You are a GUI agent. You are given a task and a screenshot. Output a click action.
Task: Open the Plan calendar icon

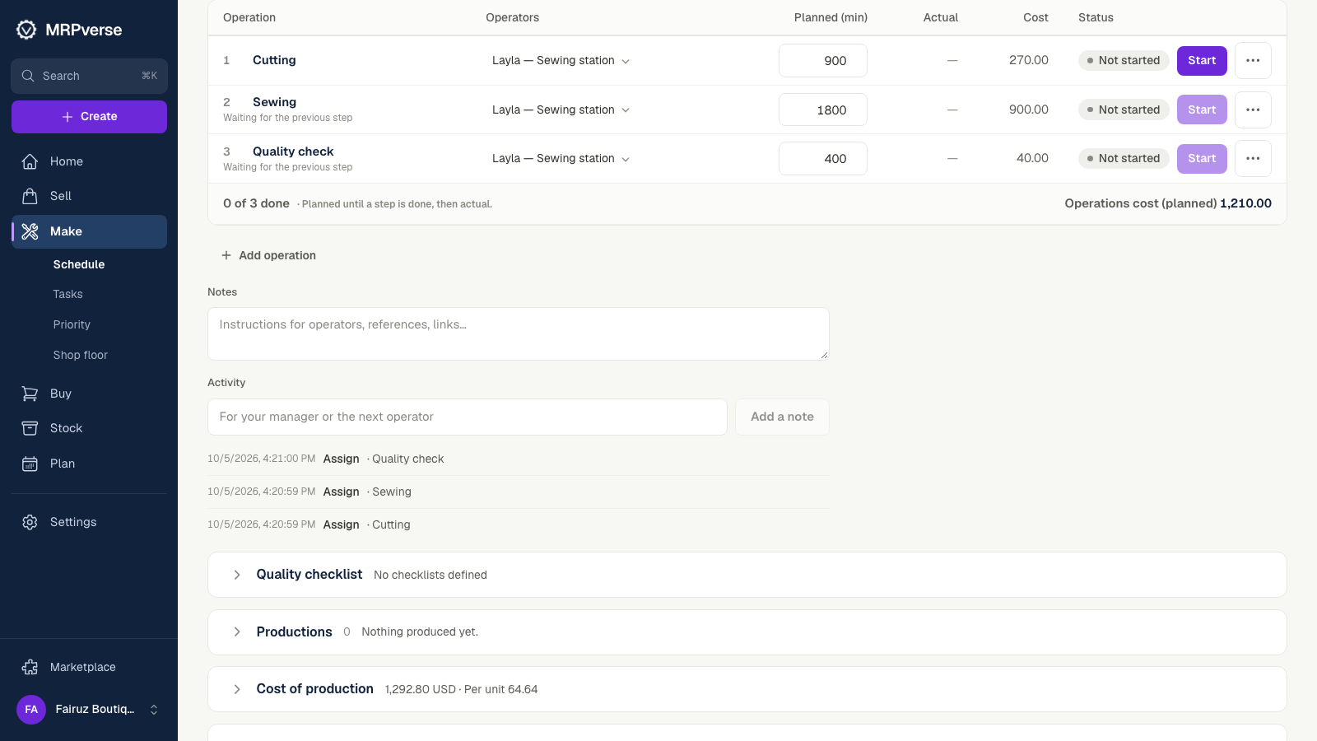30,464
